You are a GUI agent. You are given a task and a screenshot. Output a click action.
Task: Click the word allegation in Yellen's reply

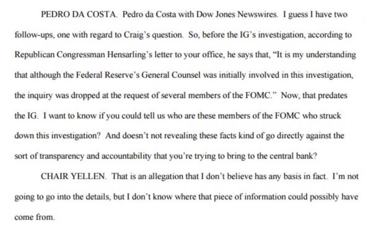coord(166,177)
